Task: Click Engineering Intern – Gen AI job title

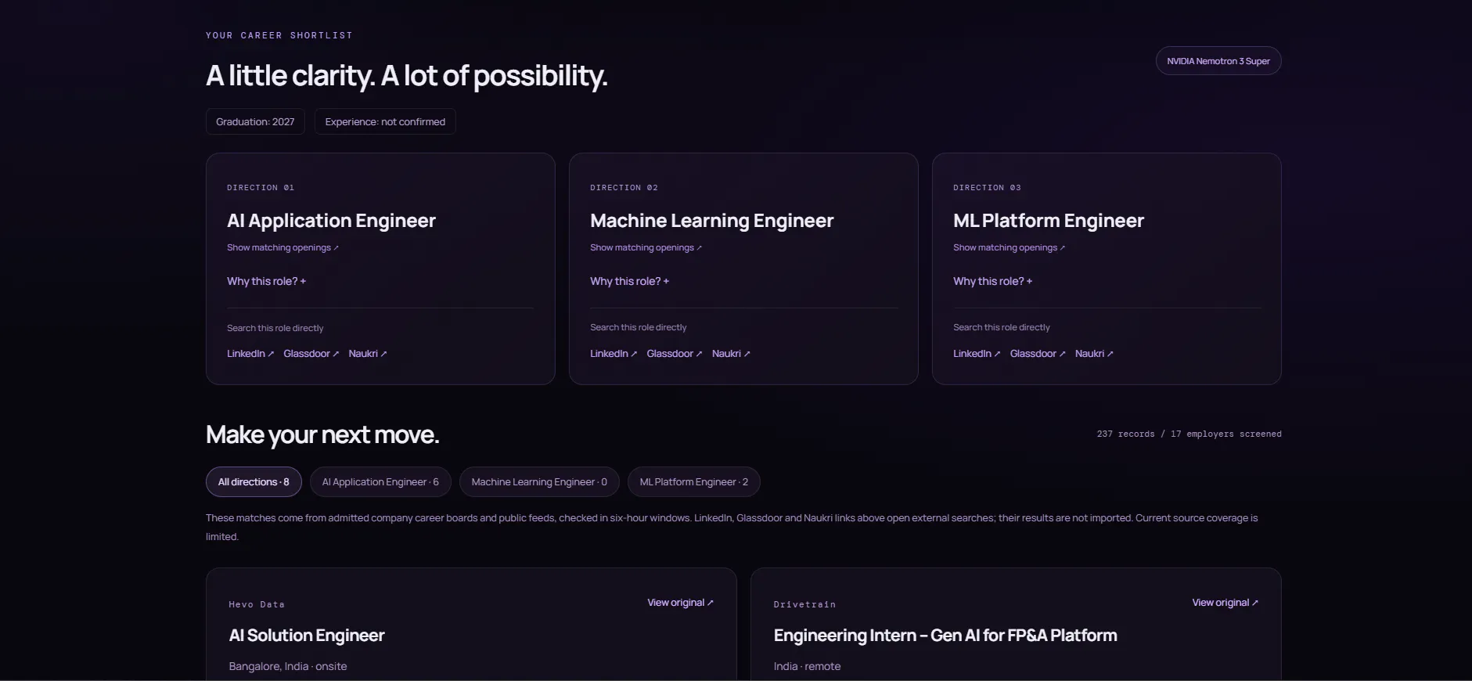Action: [945, 636]
